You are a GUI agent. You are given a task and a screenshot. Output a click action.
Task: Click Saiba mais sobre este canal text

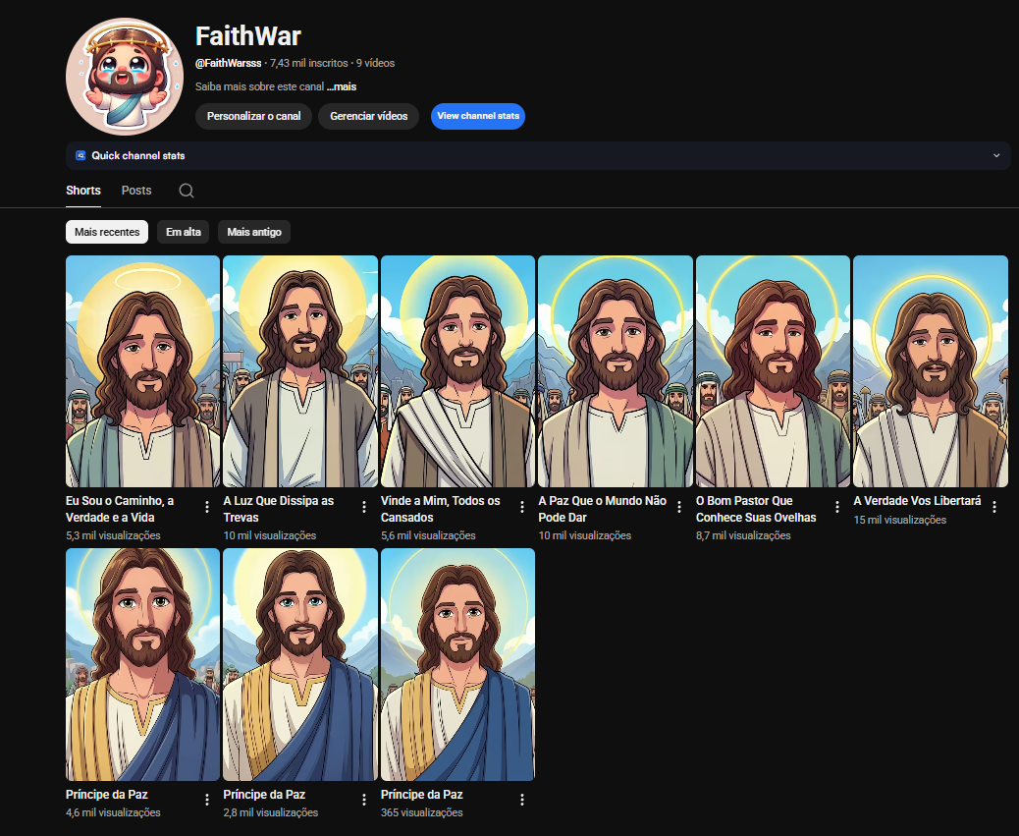click(260, 86)
